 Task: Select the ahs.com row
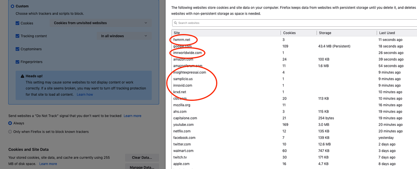click(295, 112)
